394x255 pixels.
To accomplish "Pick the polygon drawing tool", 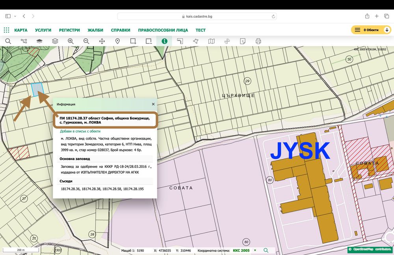I will pyautogui.click(x=196, y=41).
